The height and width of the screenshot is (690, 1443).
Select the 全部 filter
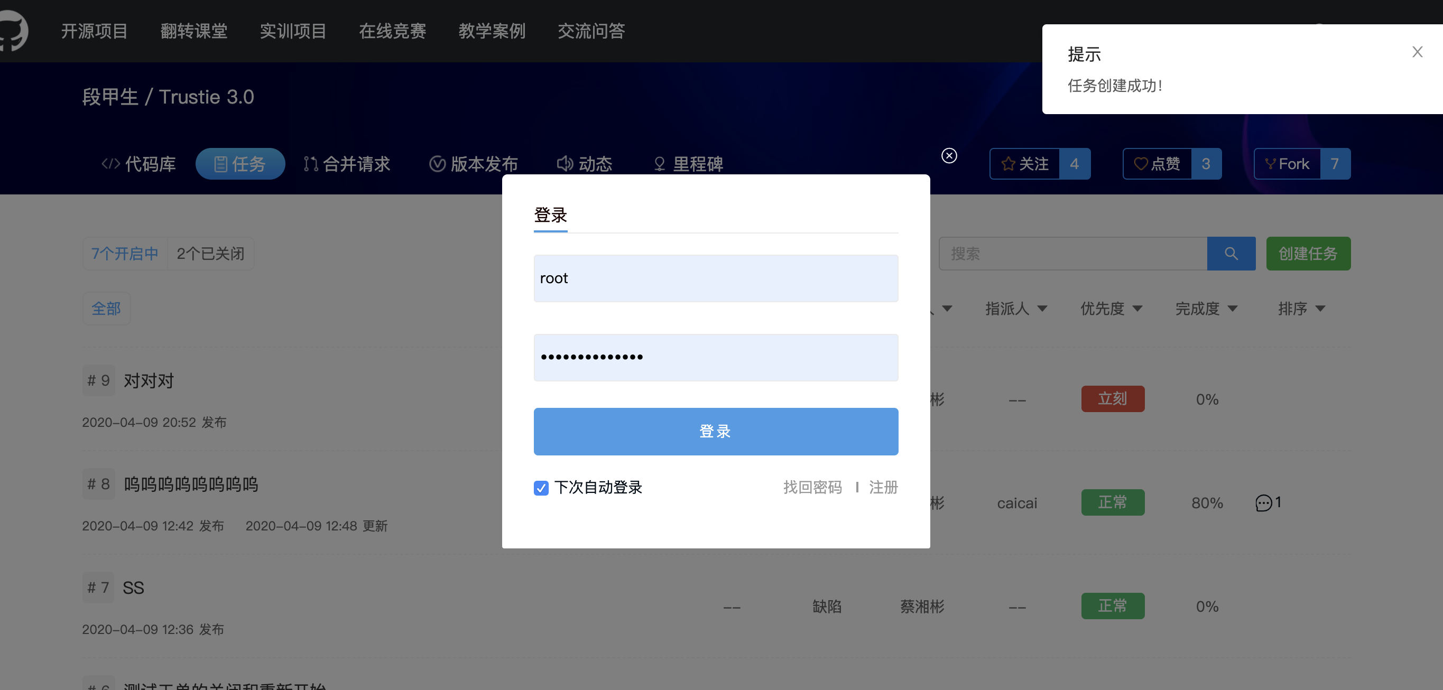pyautogui.click(x=106, y=309)
